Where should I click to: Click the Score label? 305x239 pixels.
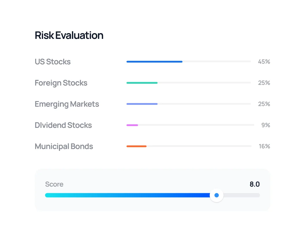tap(54, 184)
